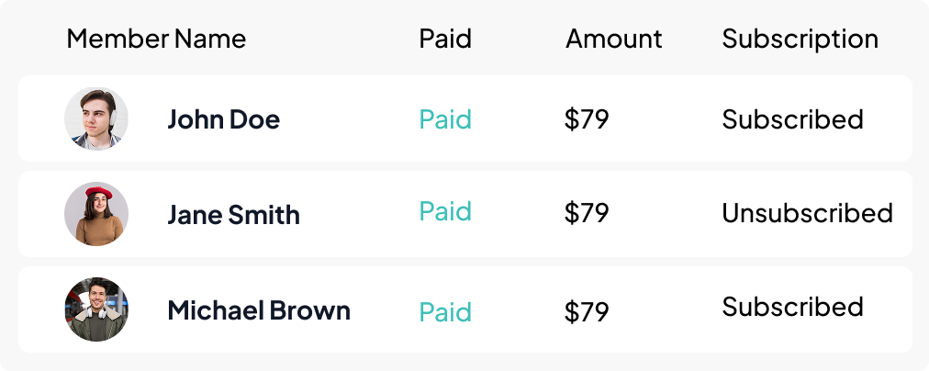The image size is (929, 371).
Task: Click Michael Brown's $79 amount
Action: pyautogui.click(x=587, y=311)
